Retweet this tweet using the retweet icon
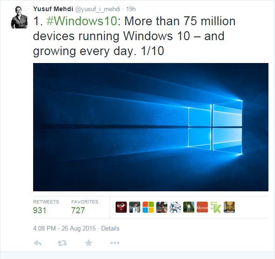Image resolution: width=275 pixels, height=259 pixels. (x=62, y=243)
